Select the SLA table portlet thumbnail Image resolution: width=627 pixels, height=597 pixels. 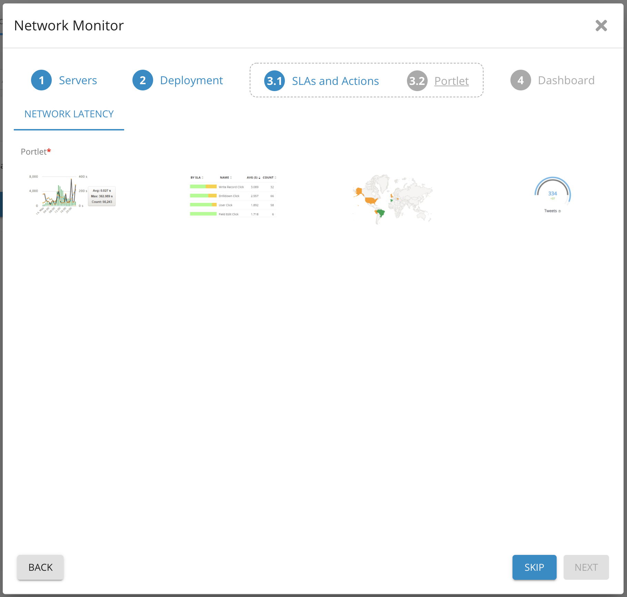coord(233,196)
